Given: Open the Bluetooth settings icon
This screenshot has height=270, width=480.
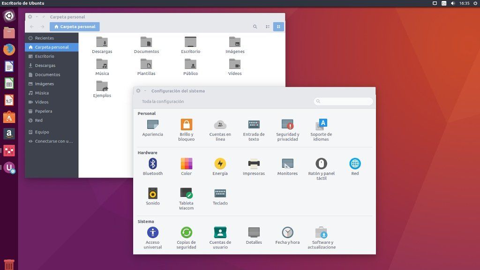Looking at the screenshot, I should click(152, 164).
